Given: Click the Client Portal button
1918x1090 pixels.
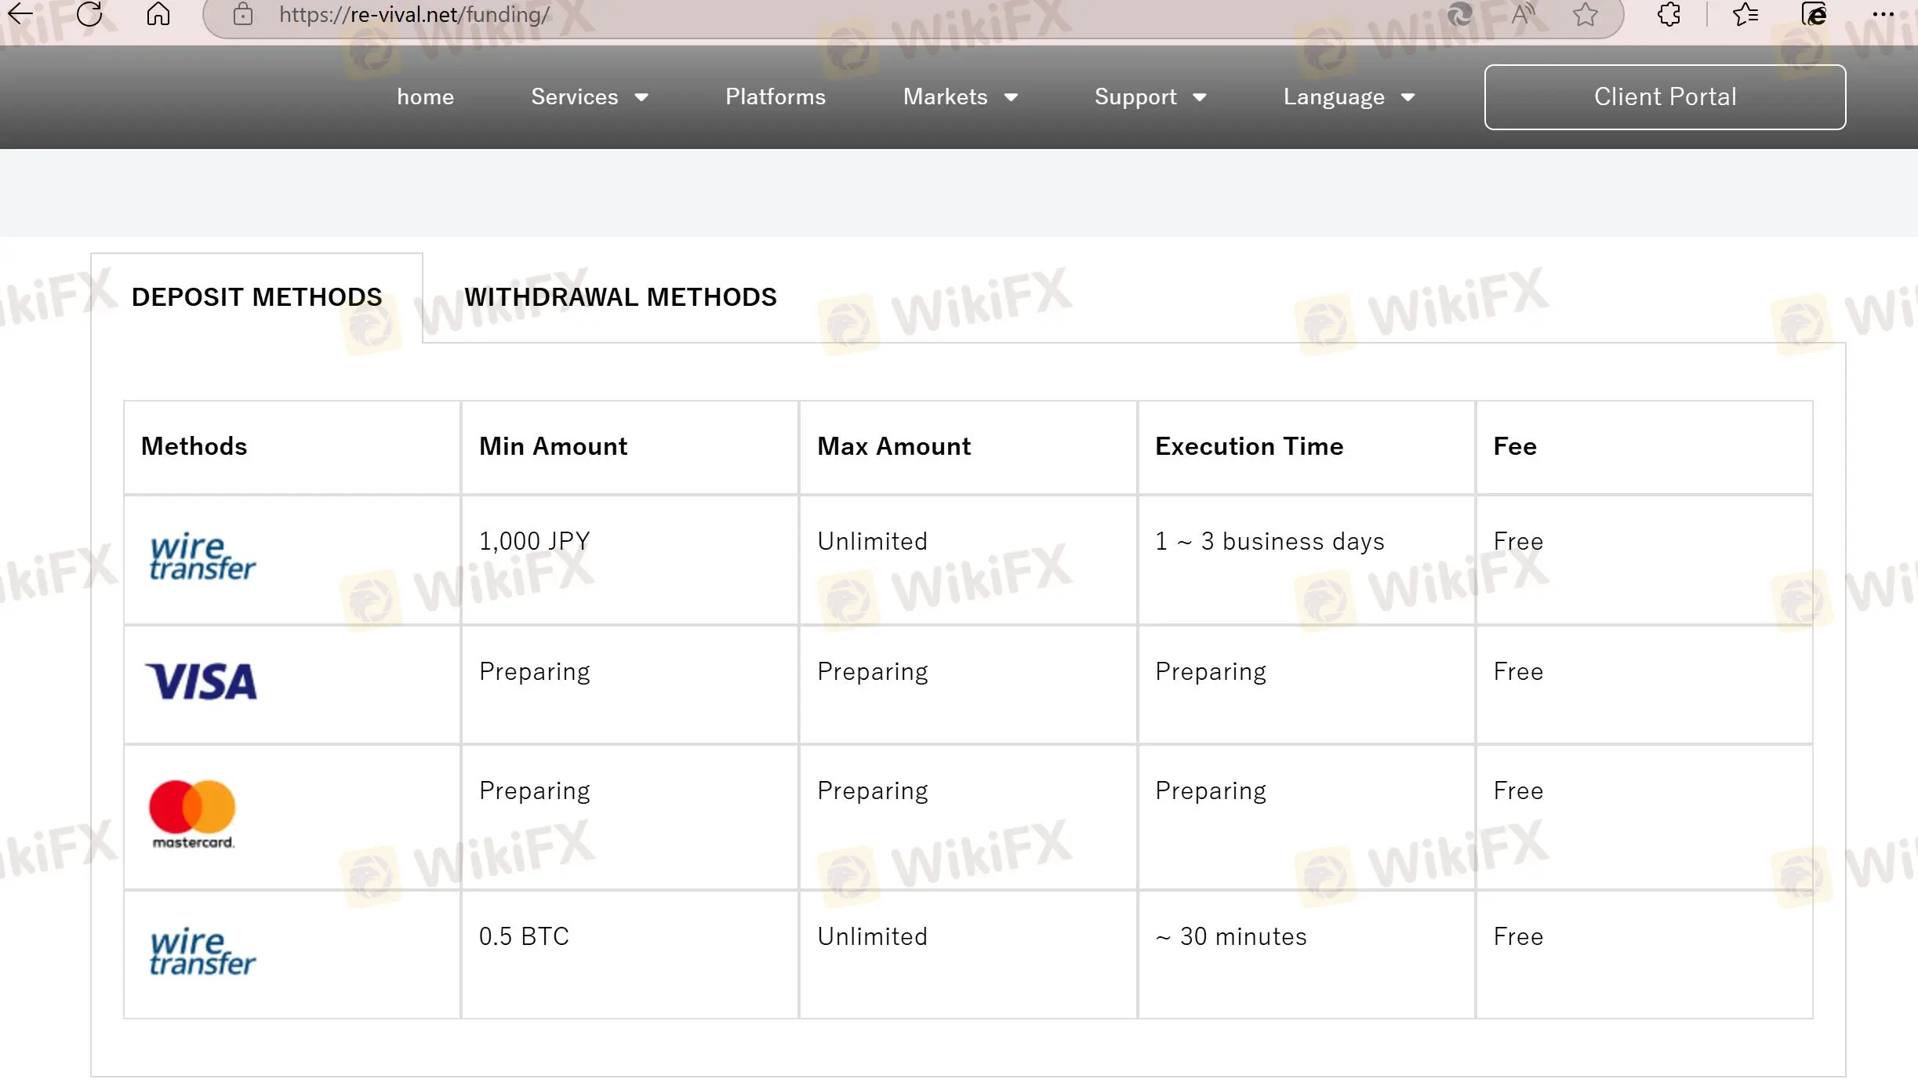Looking at the screenshot, I should (x=1665, y=96).
